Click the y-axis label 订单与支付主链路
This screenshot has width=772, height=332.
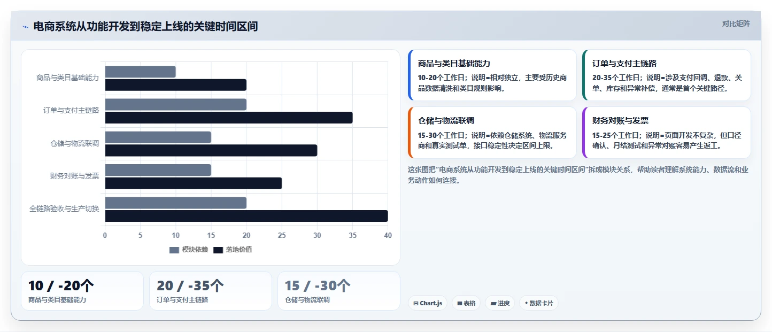(x=71, y=111)
